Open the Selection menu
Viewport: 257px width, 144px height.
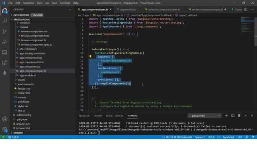tap(29, 3)
